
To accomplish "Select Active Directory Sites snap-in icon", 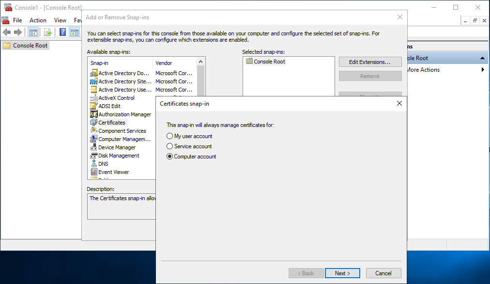I will coord(94,81).
